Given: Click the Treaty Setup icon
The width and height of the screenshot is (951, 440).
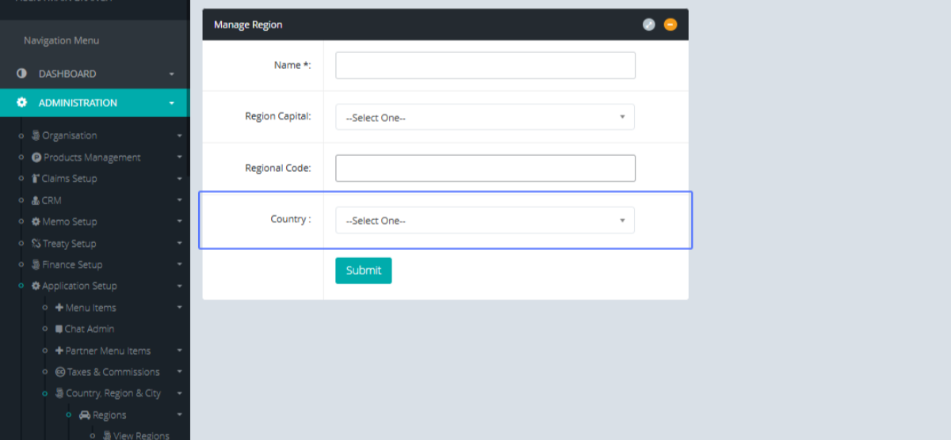Looking at the screenshot, I should point(36,244).
